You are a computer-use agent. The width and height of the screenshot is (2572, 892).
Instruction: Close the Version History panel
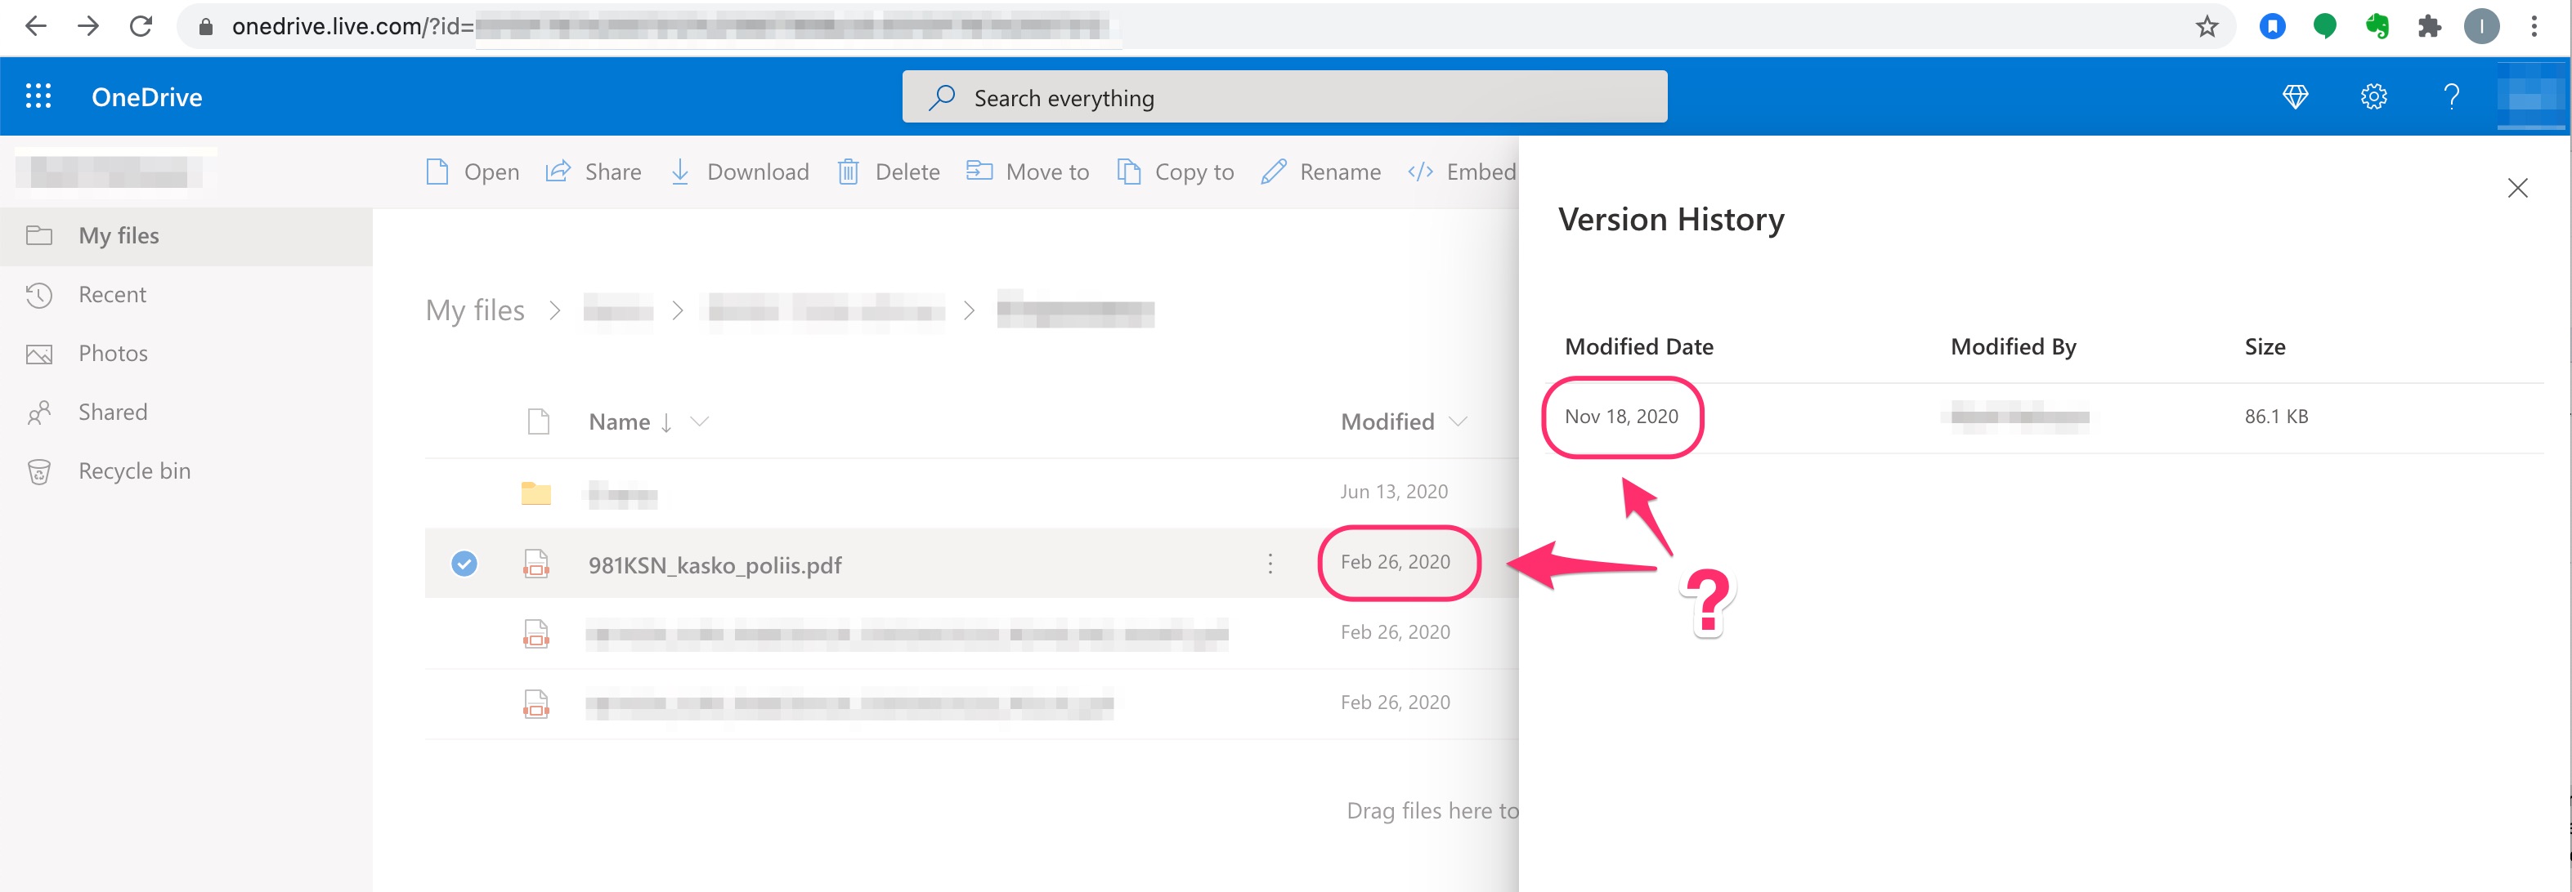(2516, 189)
